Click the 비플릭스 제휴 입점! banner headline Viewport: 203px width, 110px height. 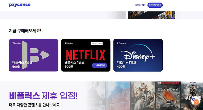coord(43,96)
